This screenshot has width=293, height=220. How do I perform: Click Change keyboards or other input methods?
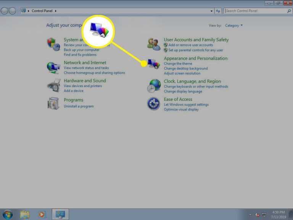[196, 87]
